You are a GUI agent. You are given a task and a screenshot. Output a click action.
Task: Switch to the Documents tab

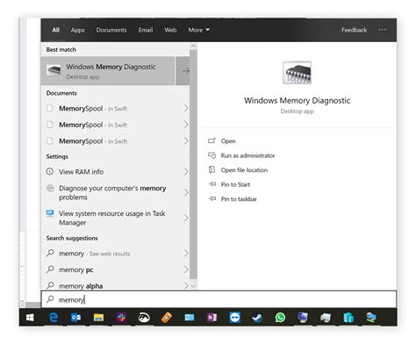tap(111, 30)
